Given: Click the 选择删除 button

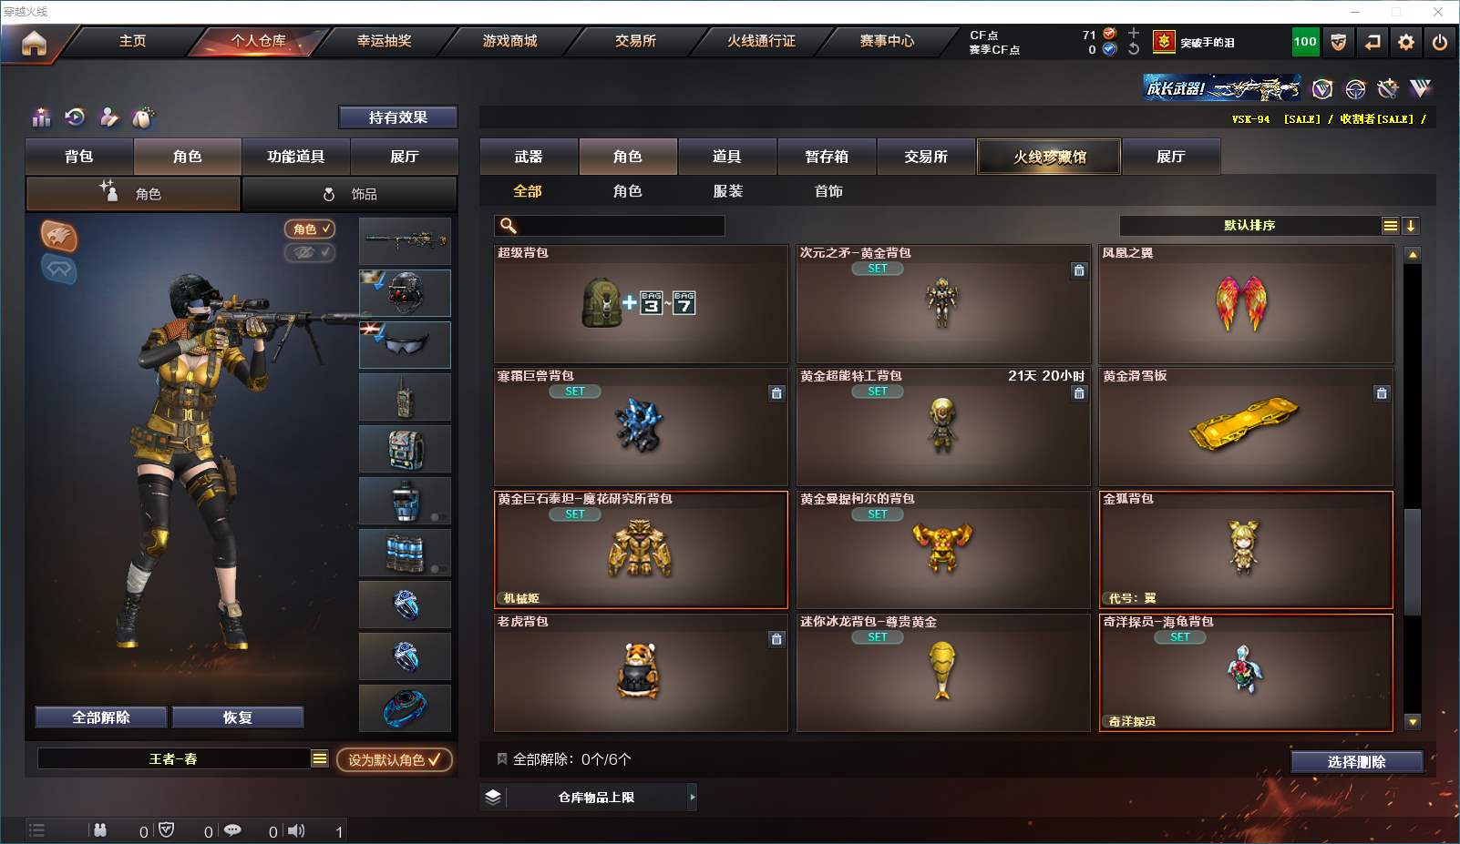Looking at the screenshot, I should click(x=1356, y=762).
